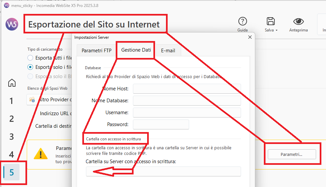Expand the Salva dropdown arrow
Viewport: 326px width, 187px height.
pyautogui.click(x=276, y=30)
